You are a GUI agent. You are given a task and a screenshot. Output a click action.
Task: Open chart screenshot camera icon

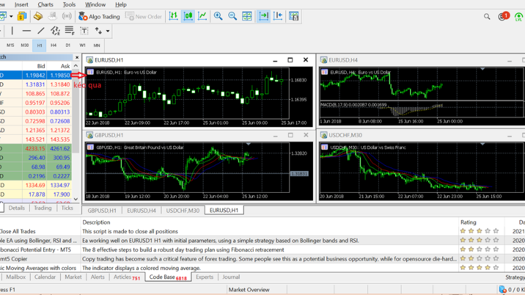[294, 16]
